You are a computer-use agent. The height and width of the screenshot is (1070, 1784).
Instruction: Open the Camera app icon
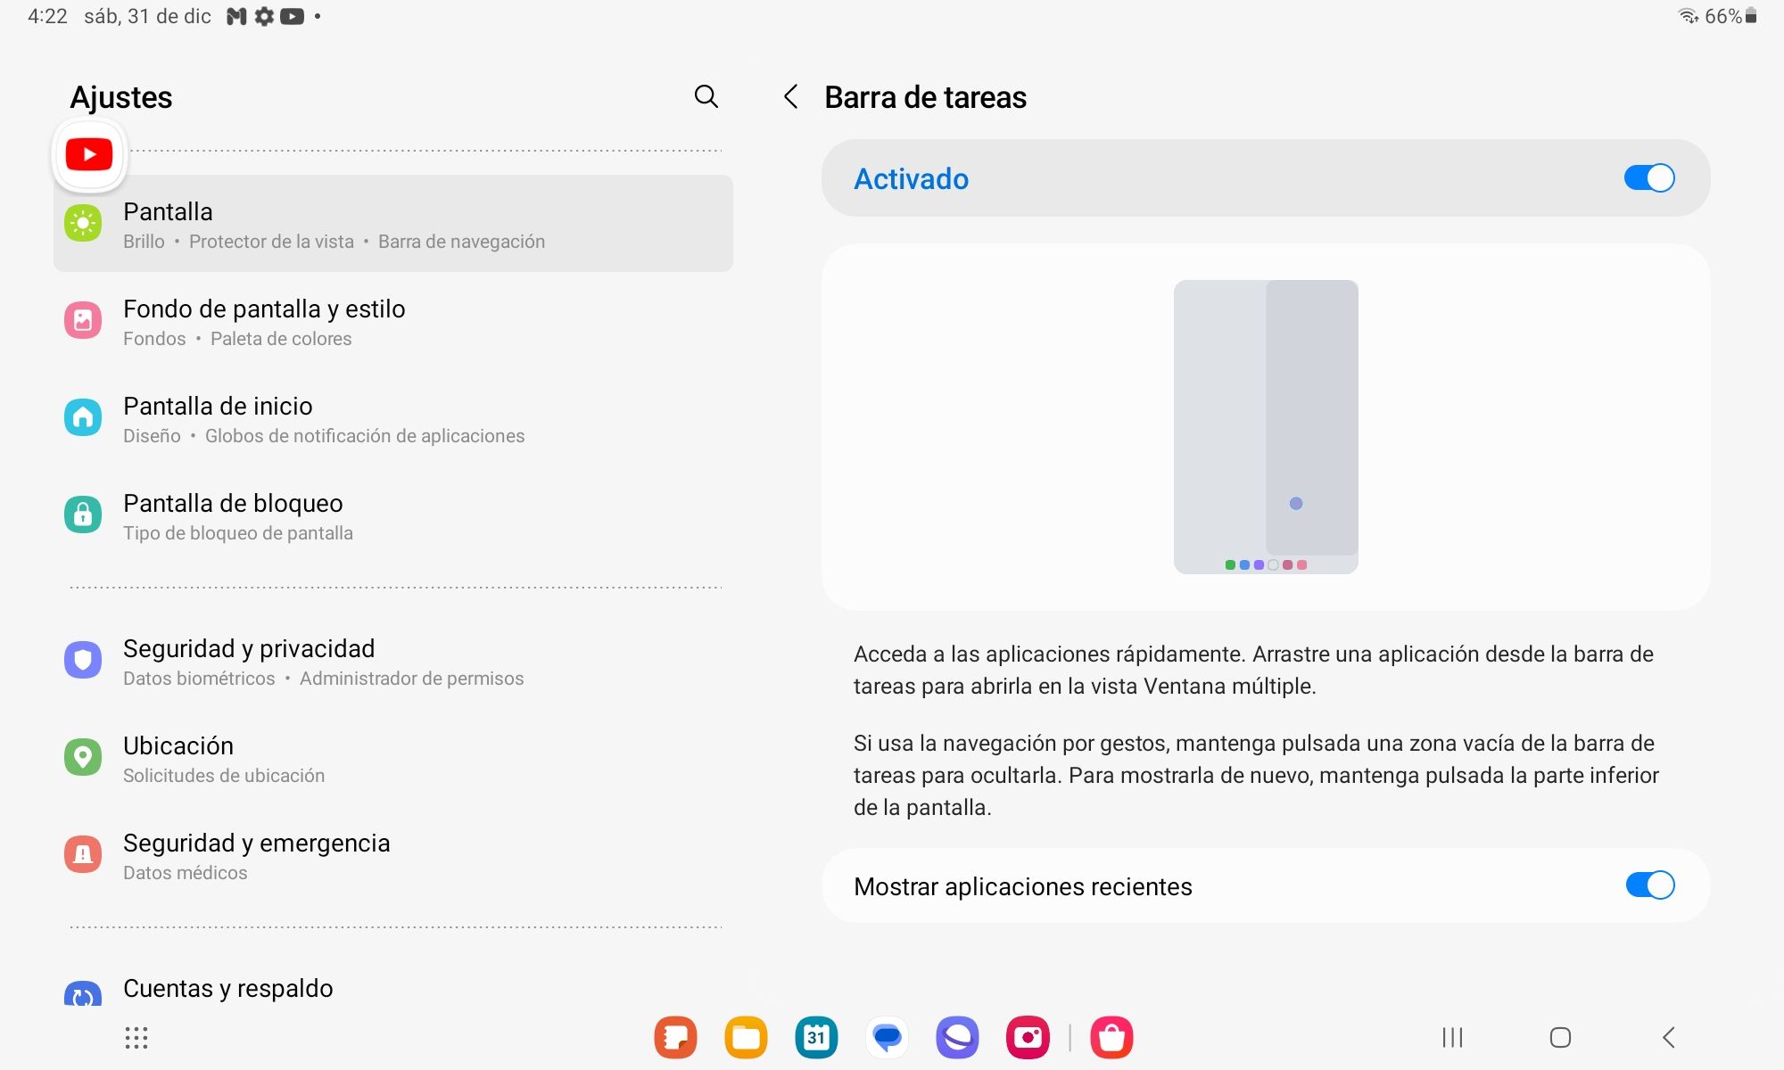pyautogui.click(x=1028, y=1037)
